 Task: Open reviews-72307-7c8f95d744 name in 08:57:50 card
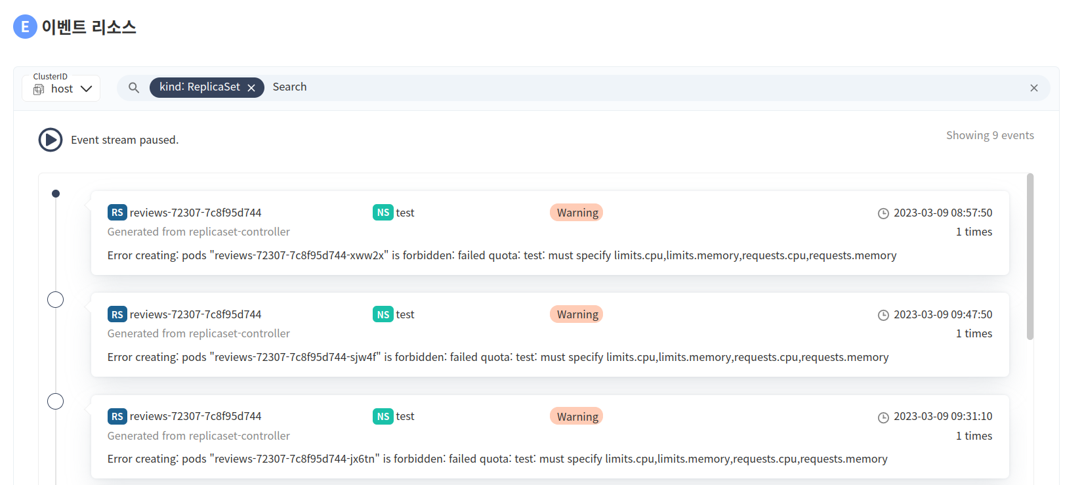(196, 213)
